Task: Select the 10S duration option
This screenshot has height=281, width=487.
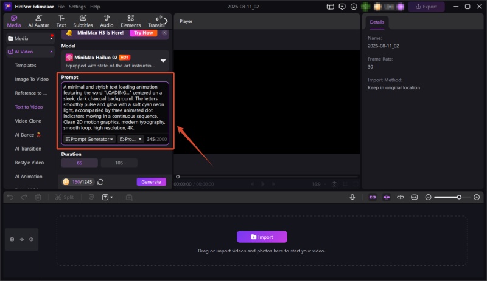Action: (x=119, y=163)
